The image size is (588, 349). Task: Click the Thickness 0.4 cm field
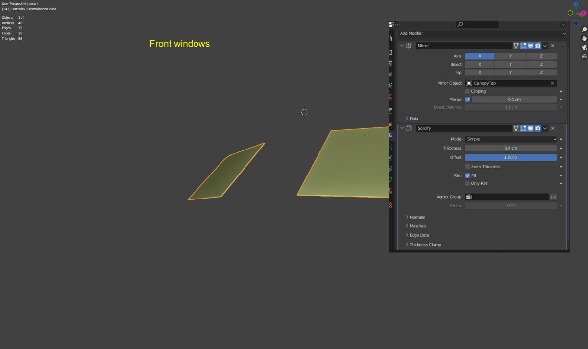click(511, 148)
